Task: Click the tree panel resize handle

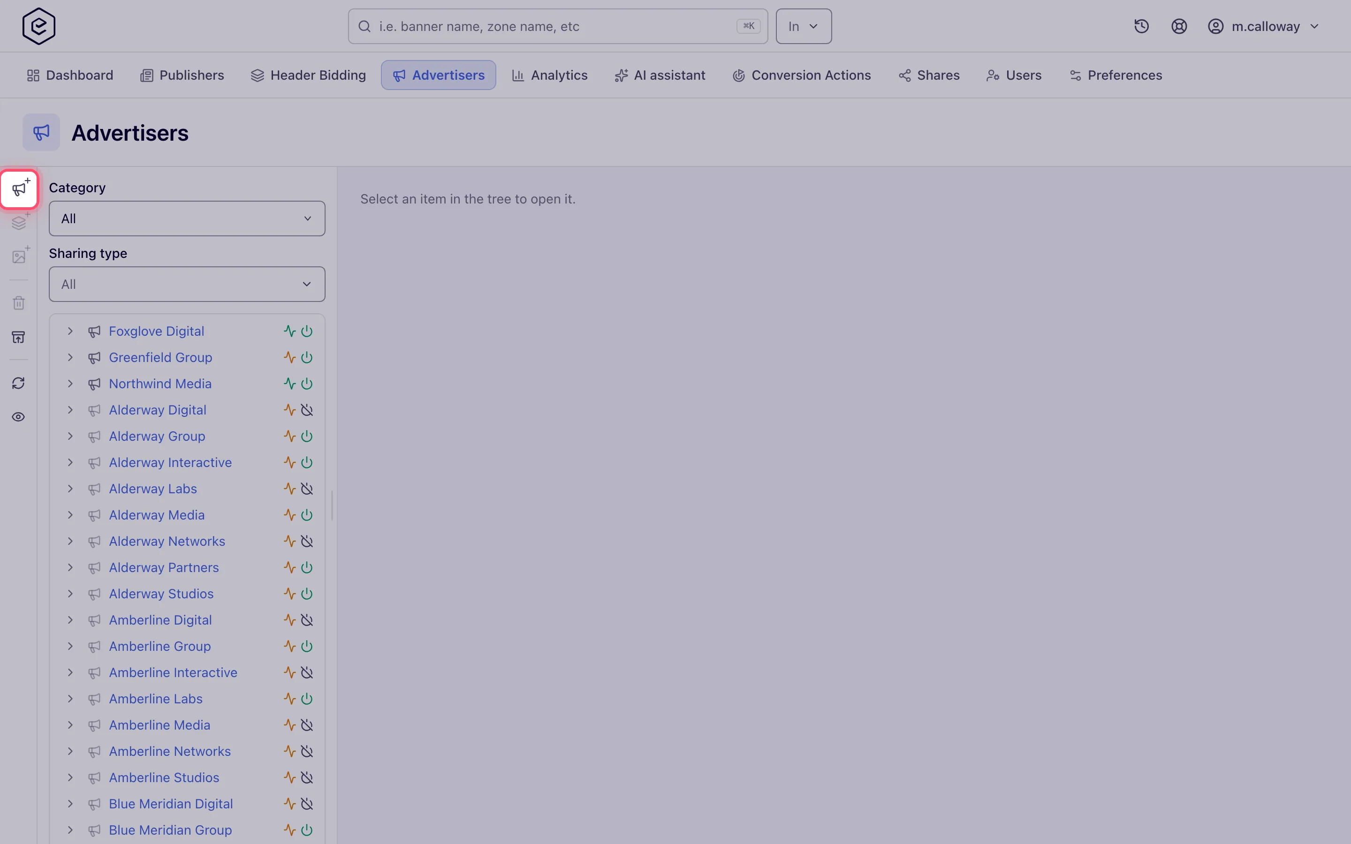Action: [332, 505]
